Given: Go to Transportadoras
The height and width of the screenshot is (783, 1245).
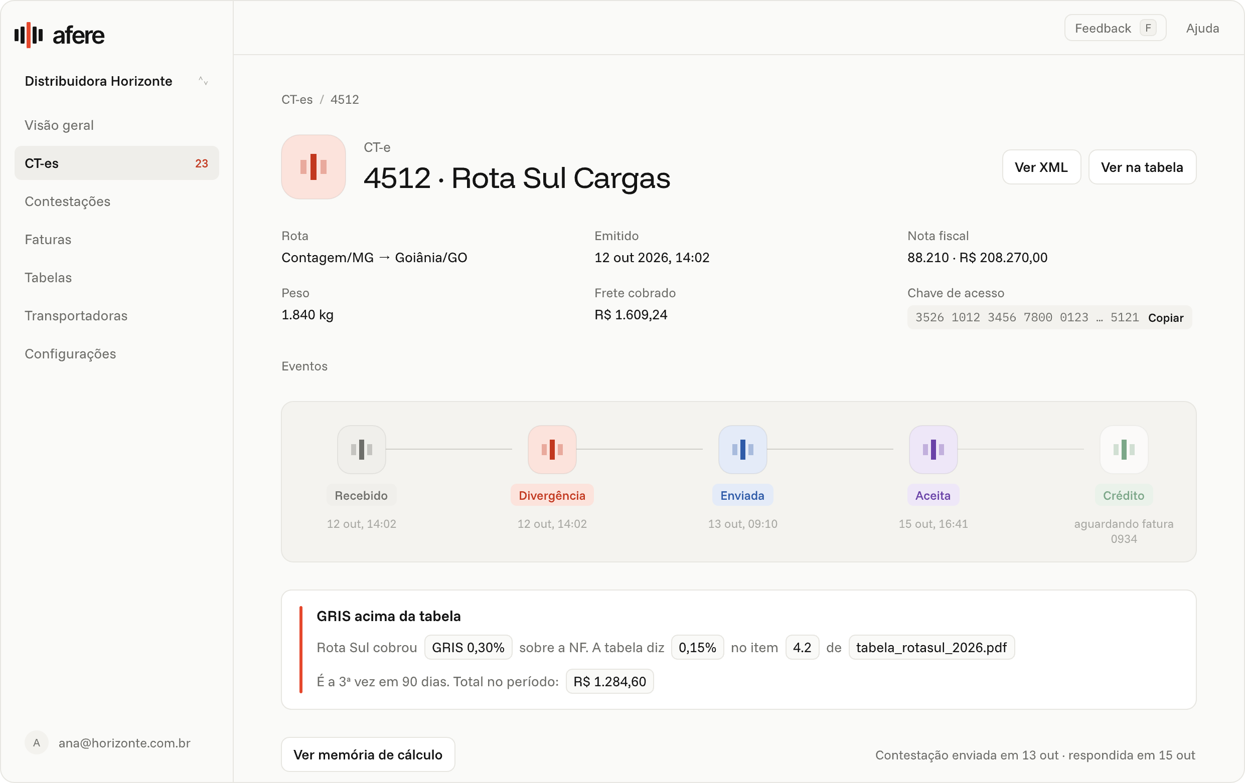Looking at the screenshot, I should click(117, 316).
